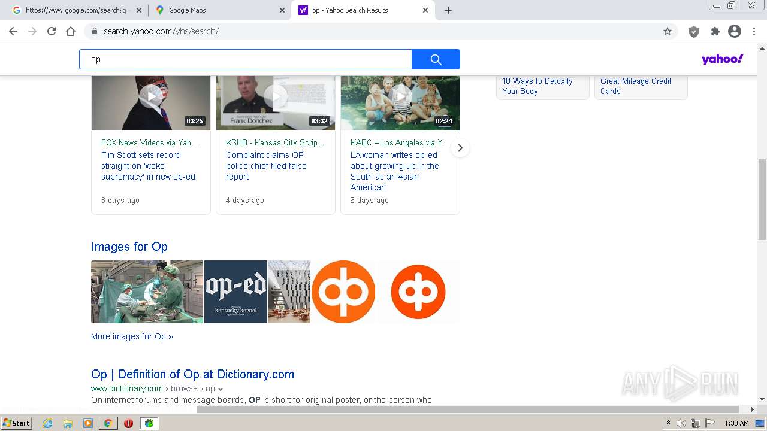Open the Extensions puzzle icon
Screen dimensions: 767x431
click(x=715, y=31)
